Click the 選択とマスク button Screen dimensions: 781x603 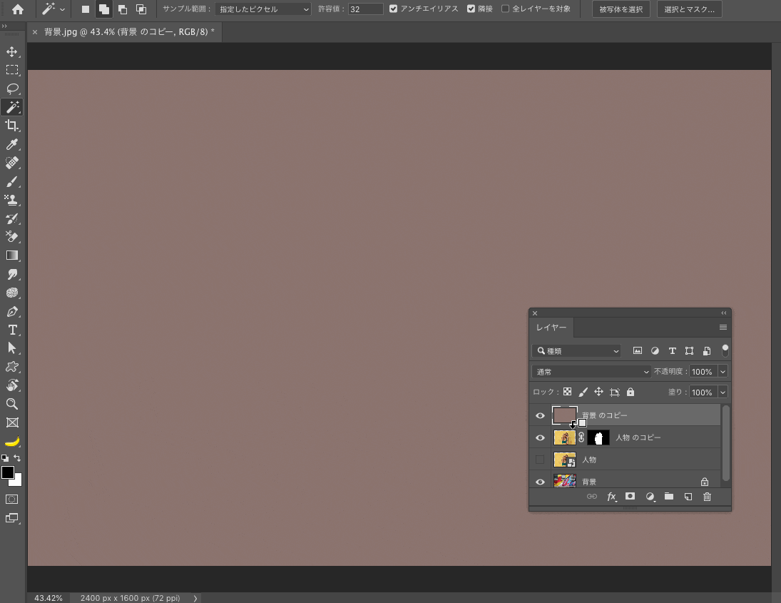click(x=690, y=9)
